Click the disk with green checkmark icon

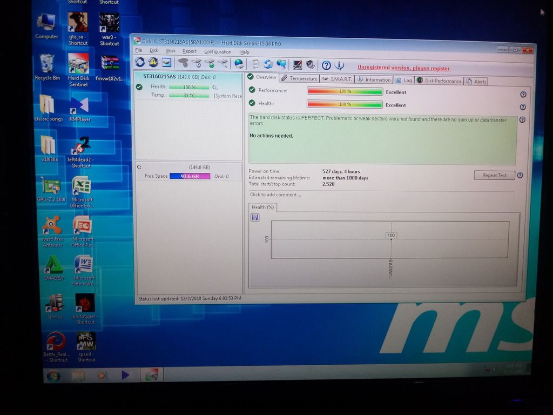[210, 64]
